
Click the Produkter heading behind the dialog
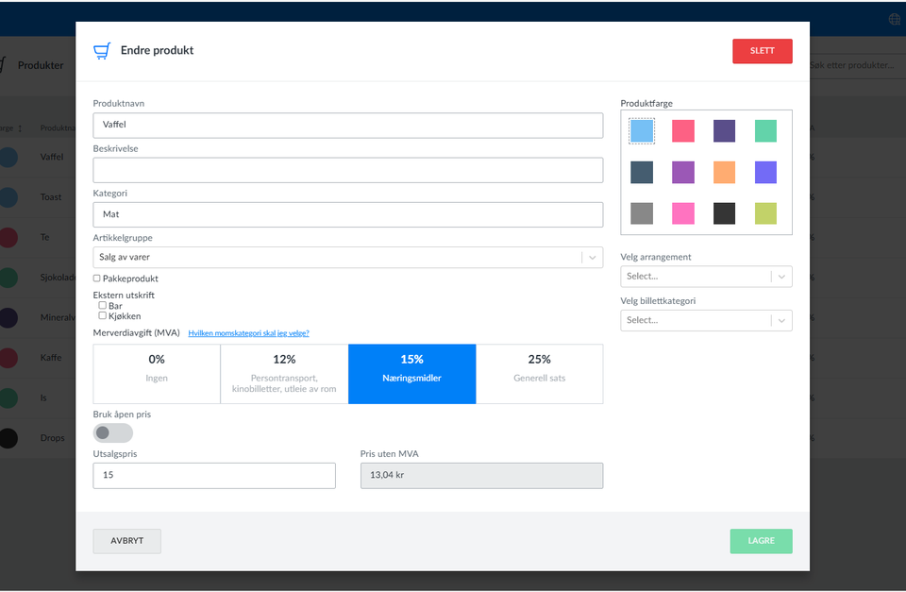click(x=41, y=65)
